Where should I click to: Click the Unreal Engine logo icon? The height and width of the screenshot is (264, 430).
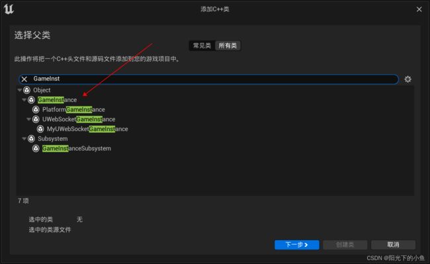9,9
